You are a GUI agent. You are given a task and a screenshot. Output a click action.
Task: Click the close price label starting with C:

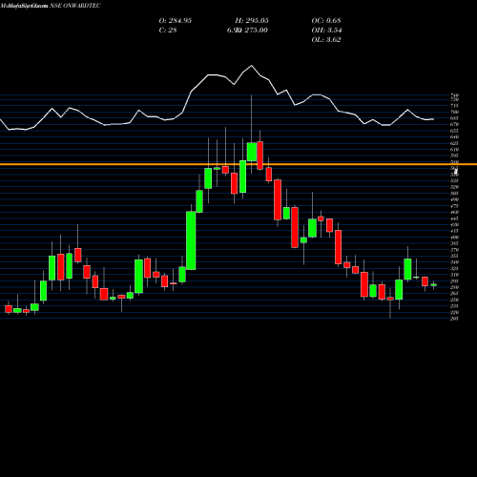168,31
